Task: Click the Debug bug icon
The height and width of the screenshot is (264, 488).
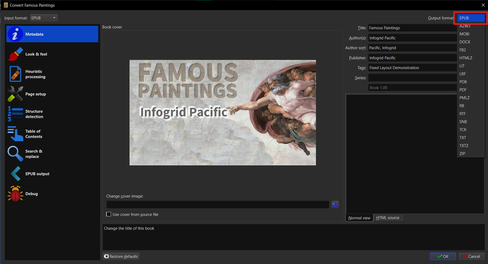Action: point(15,194)
